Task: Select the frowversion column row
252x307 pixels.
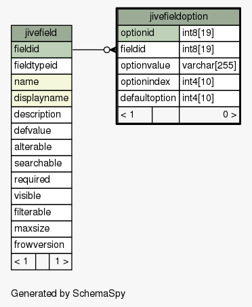Action: tap(41, 245)
